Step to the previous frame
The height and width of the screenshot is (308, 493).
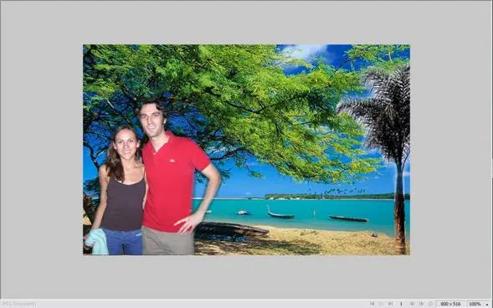(x=412, y=304)
